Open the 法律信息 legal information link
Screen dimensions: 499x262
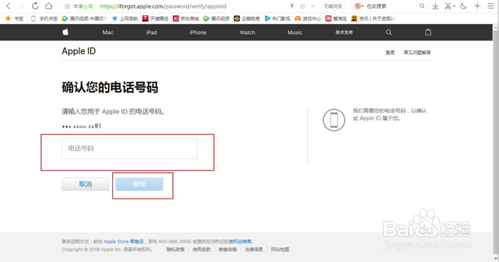253,250
